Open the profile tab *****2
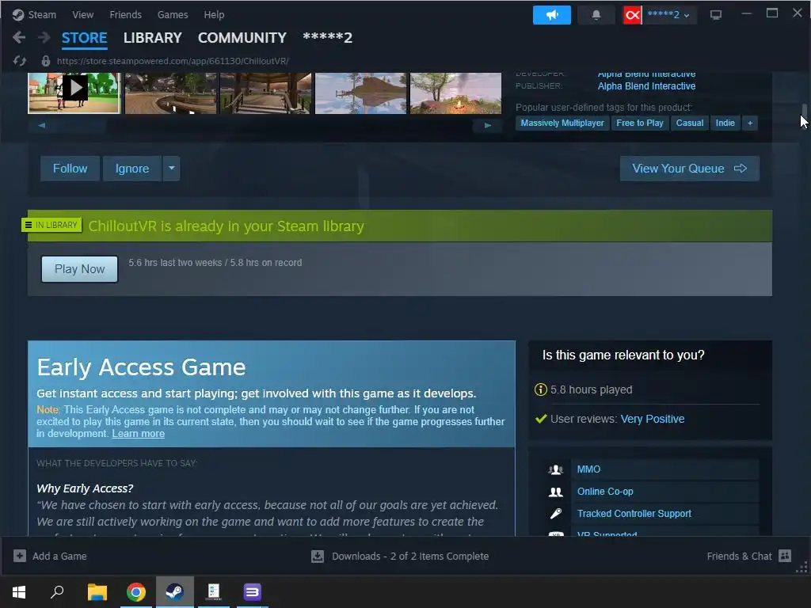 [x=327, y=38]
